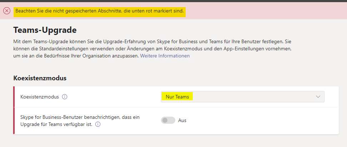Click the red error X circle icon
Screen dimensions: 347x147
click(7, 11)
